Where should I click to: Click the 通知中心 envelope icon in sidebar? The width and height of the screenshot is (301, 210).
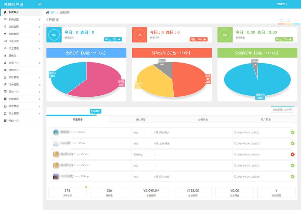(x=5, y=70)
